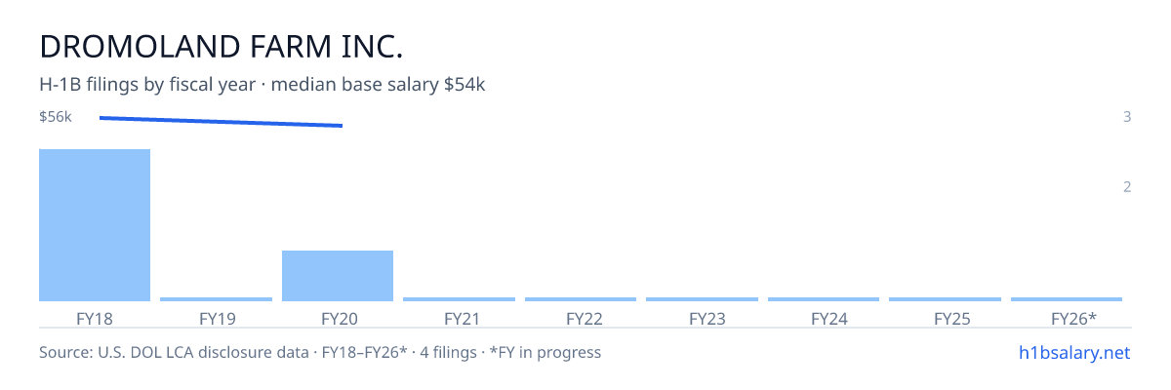1171x390 pixels.
Task: Click the DROMOLAND FARM INC. title
Action: [221, 46]
